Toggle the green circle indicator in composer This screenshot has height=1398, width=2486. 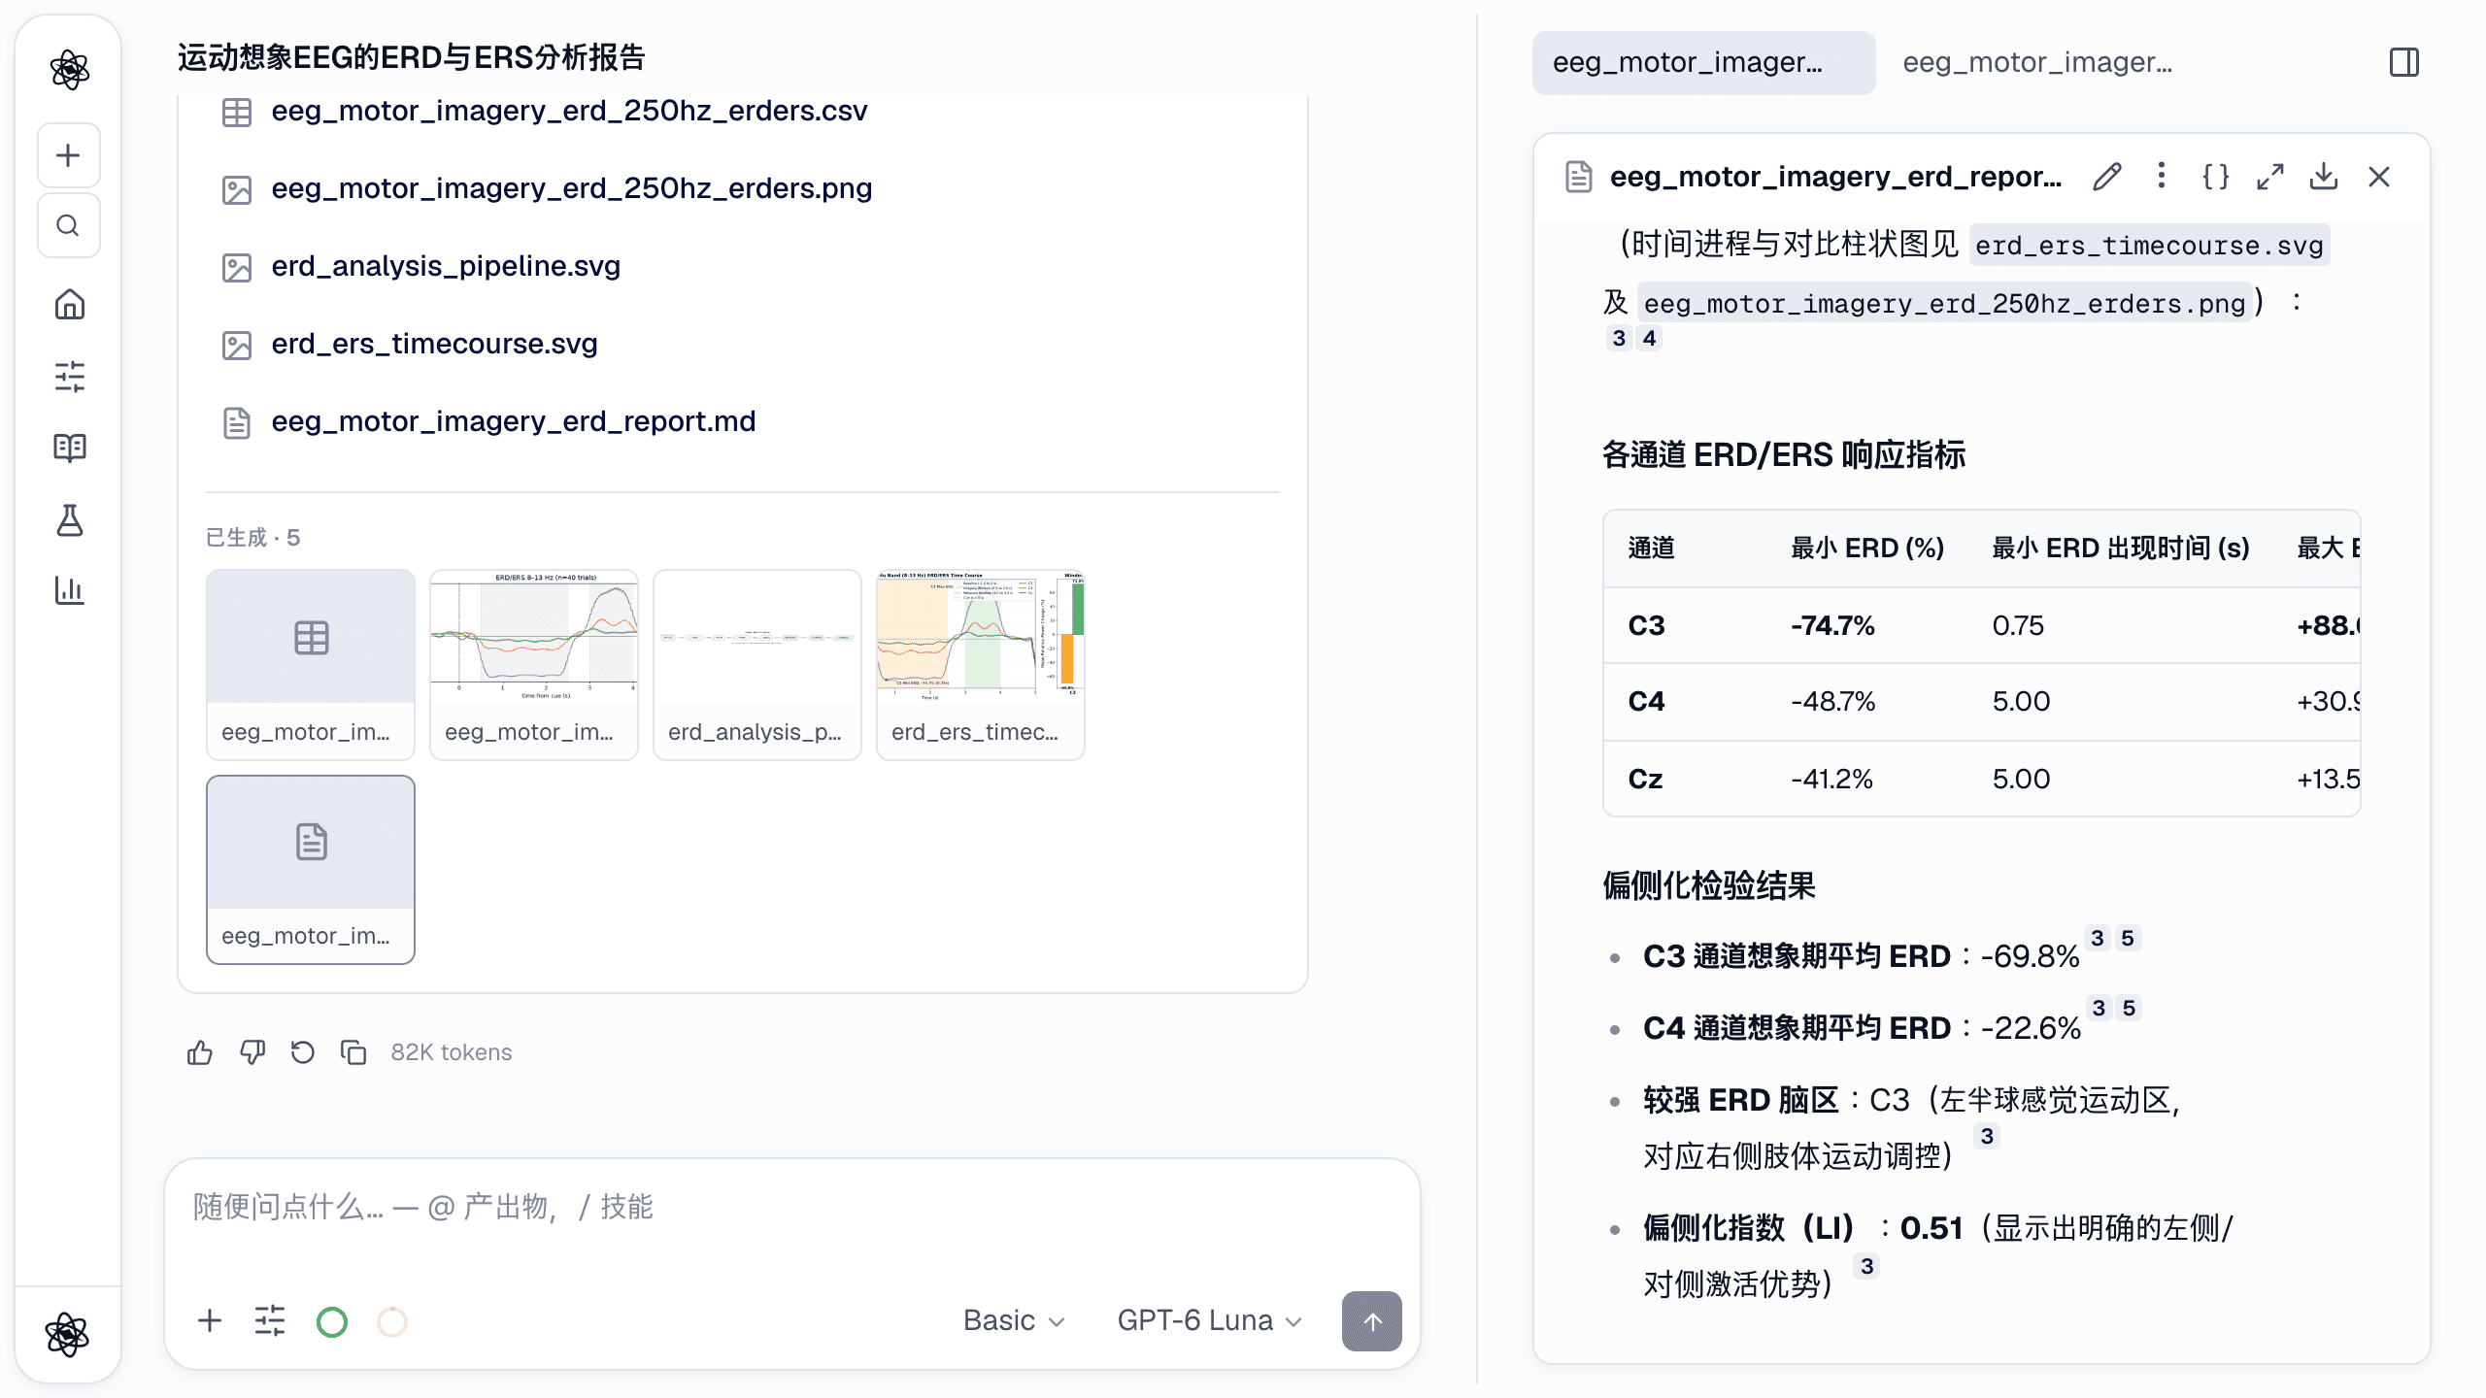click(332, 1321)
